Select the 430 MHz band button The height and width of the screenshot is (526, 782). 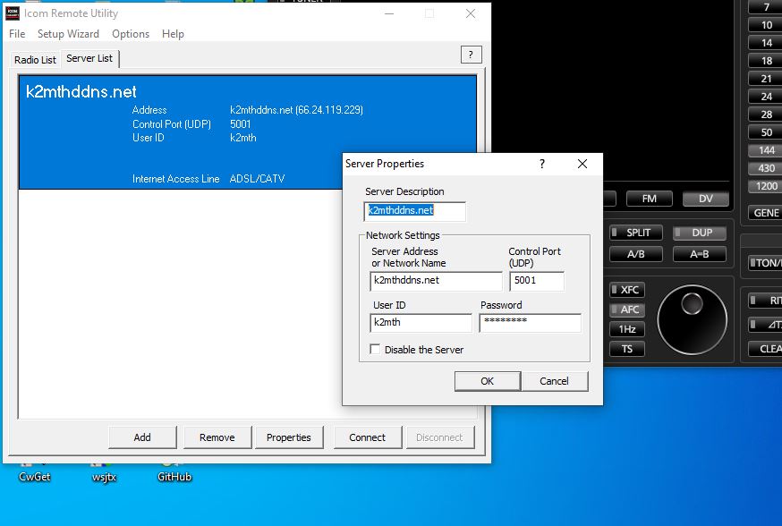766,168
